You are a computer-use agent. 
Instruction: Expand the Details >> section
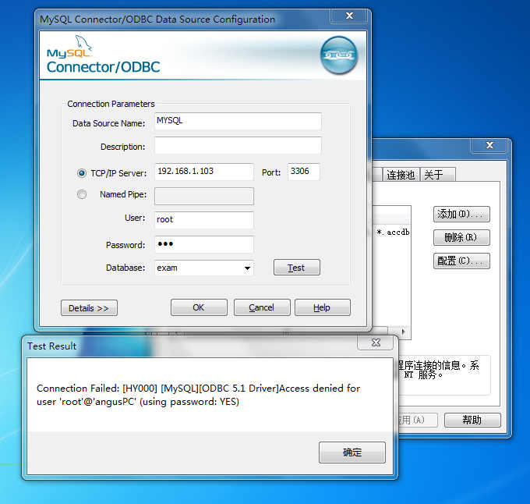(89, 308)
